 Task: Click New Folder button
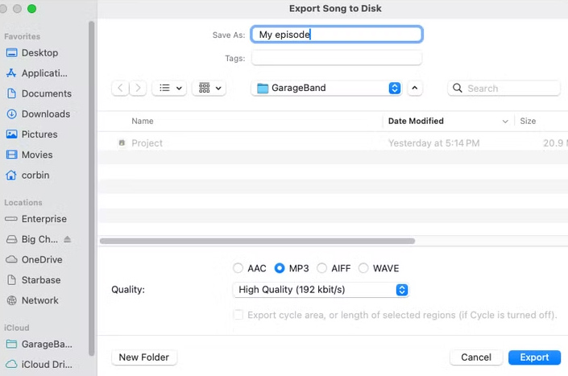pos(144,357)
